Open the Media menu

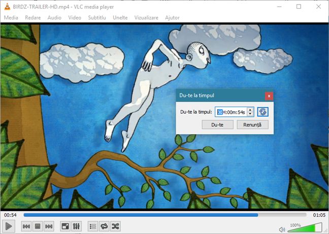11,18
